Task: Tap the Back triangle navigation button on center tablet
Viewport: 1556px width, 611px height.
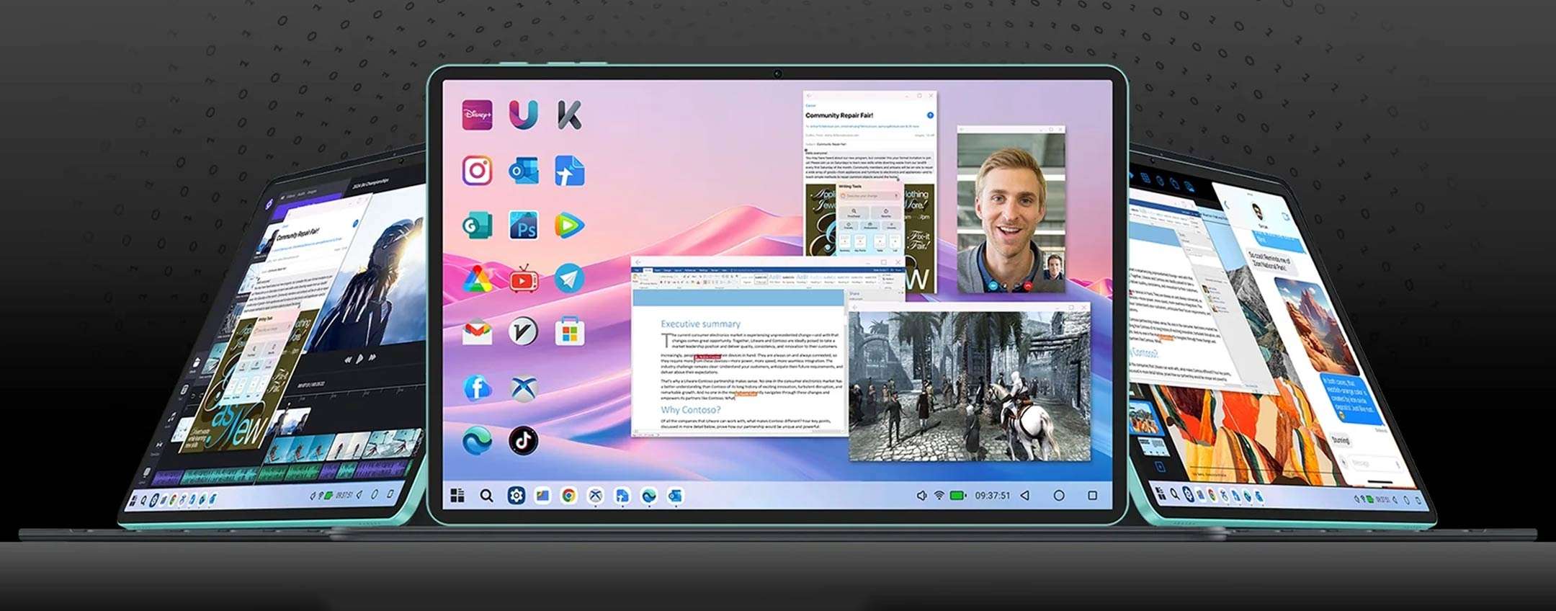Action: tap(1025, 496)
